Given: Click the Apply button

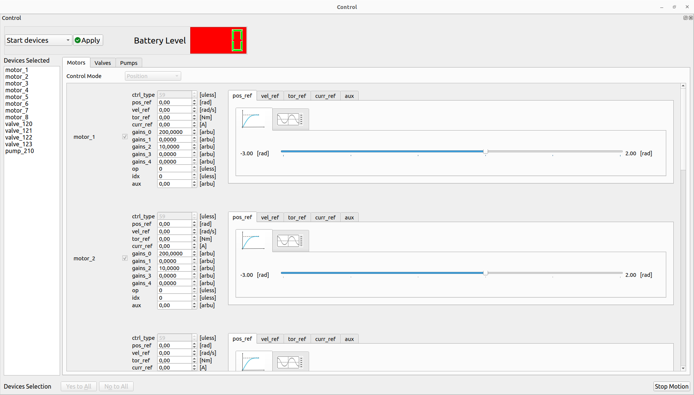Looking at the screenshot, I should tap(88, 40).
